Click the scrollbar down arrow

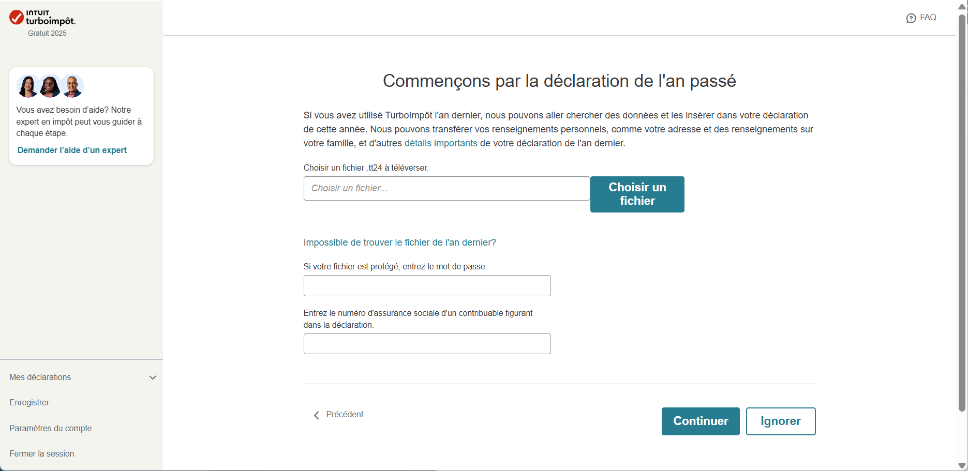pyautogui.click(x=962, y=465)
